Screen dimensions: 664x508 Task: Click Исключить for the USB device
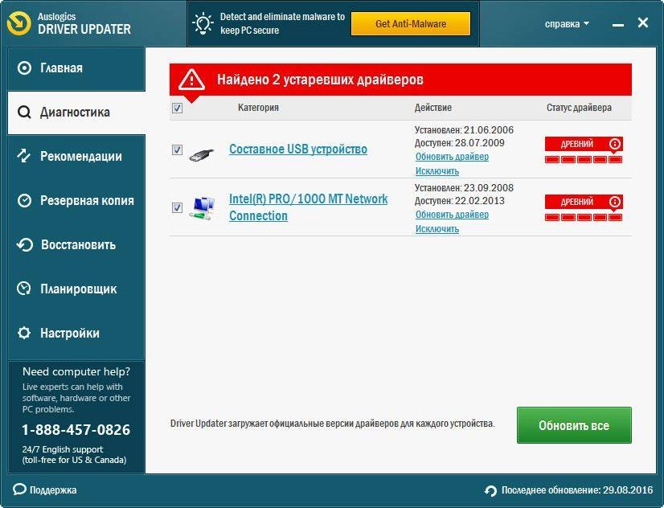click(x=437, y=171)
